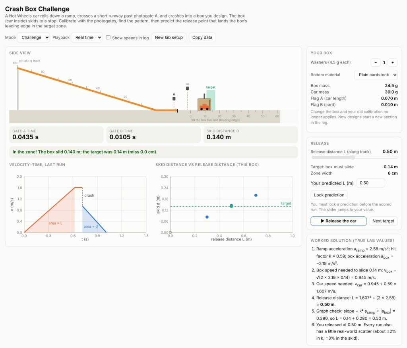Click the Your predicted L input field
The image size is (407, 348).
tap(370, 183)
